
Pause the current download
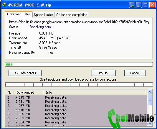click(103, 73)
